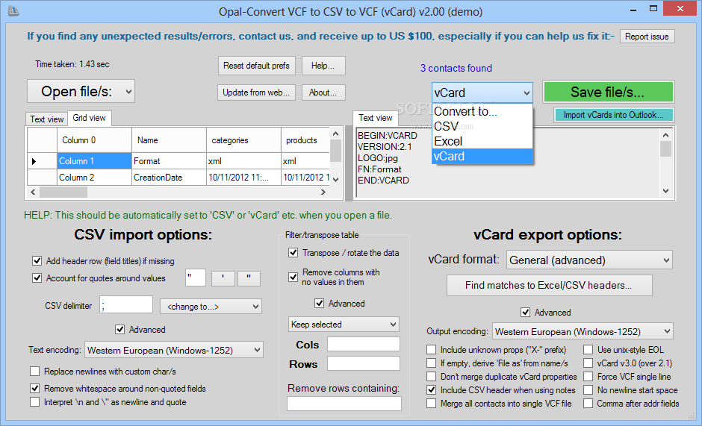702x426 pixels.
Task: Open the 'Keep selected' dropdown
Action: [x=344, y=325]
